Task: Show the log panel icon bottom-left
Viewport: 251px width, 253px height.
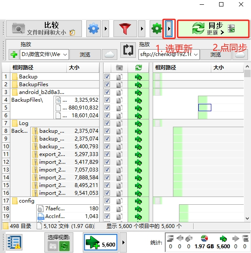Action: [14, 242]
